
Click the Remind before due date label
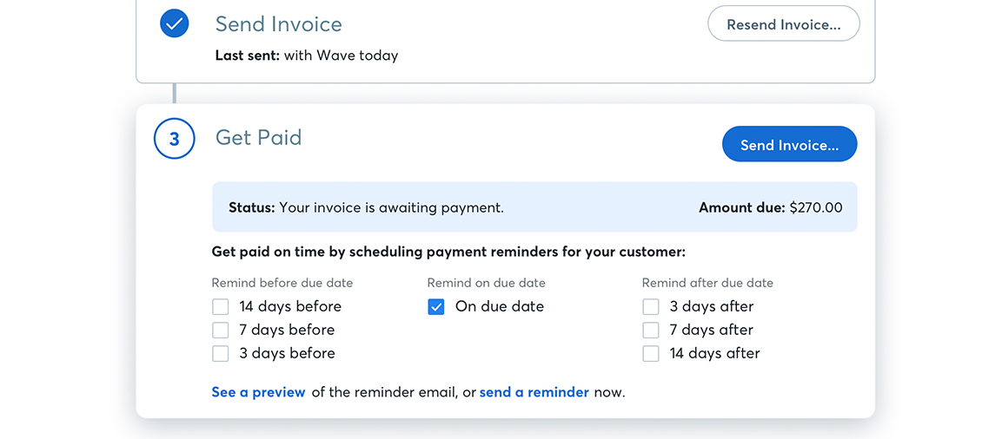282,284
